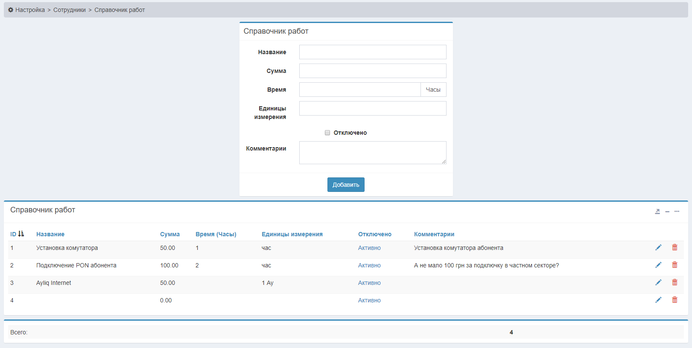Open Настройка in the breadcrumb

coord(30,10)
